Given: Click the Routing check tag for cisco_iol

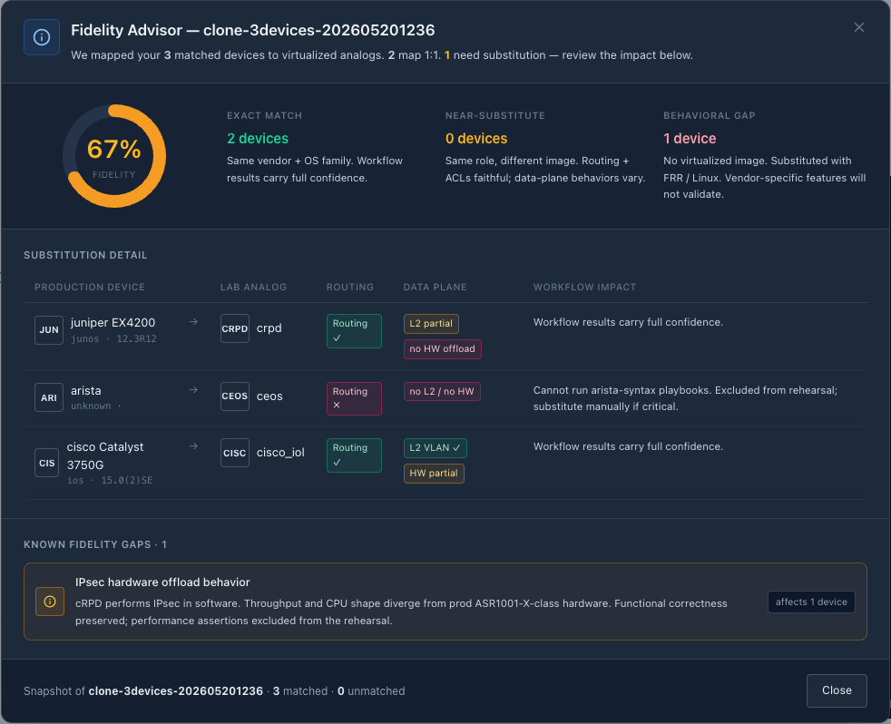Looking at the screenshot, I should point(354,455).
